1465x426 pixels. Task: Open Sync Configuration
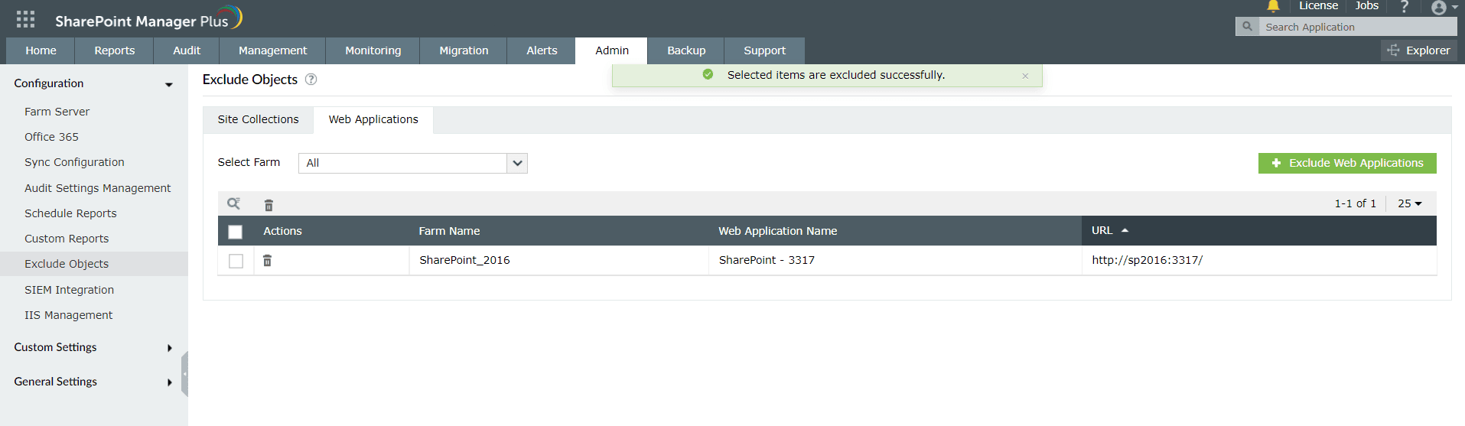pyautogui.click(x=74, y=162)
